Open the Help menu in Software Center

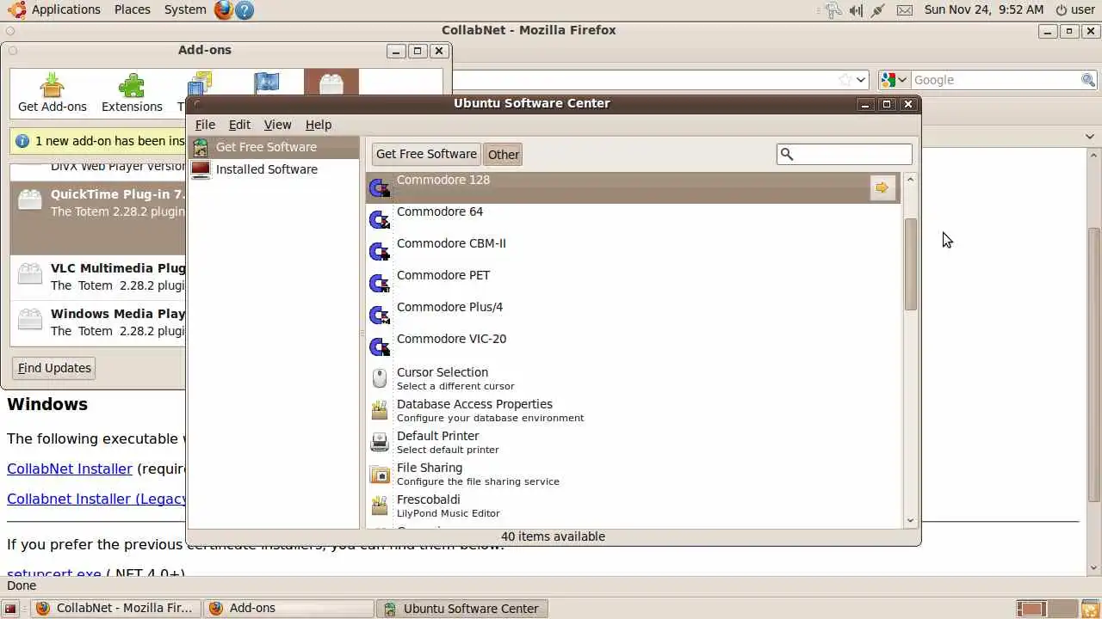(x=319, y=125)
